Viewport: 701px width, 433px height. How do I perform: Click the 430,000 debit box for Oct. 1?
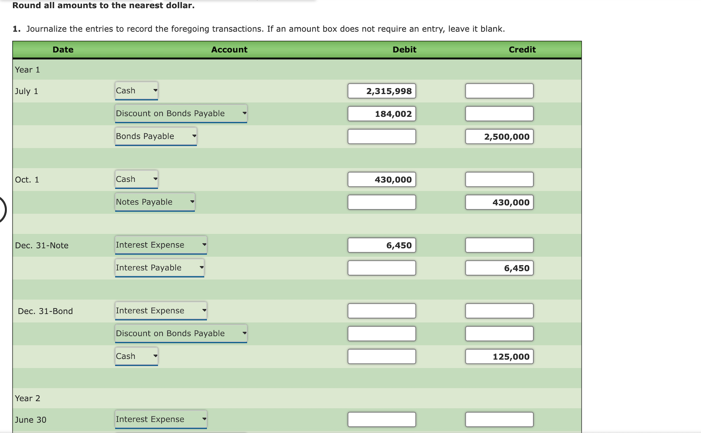click(x=381, y=179)
